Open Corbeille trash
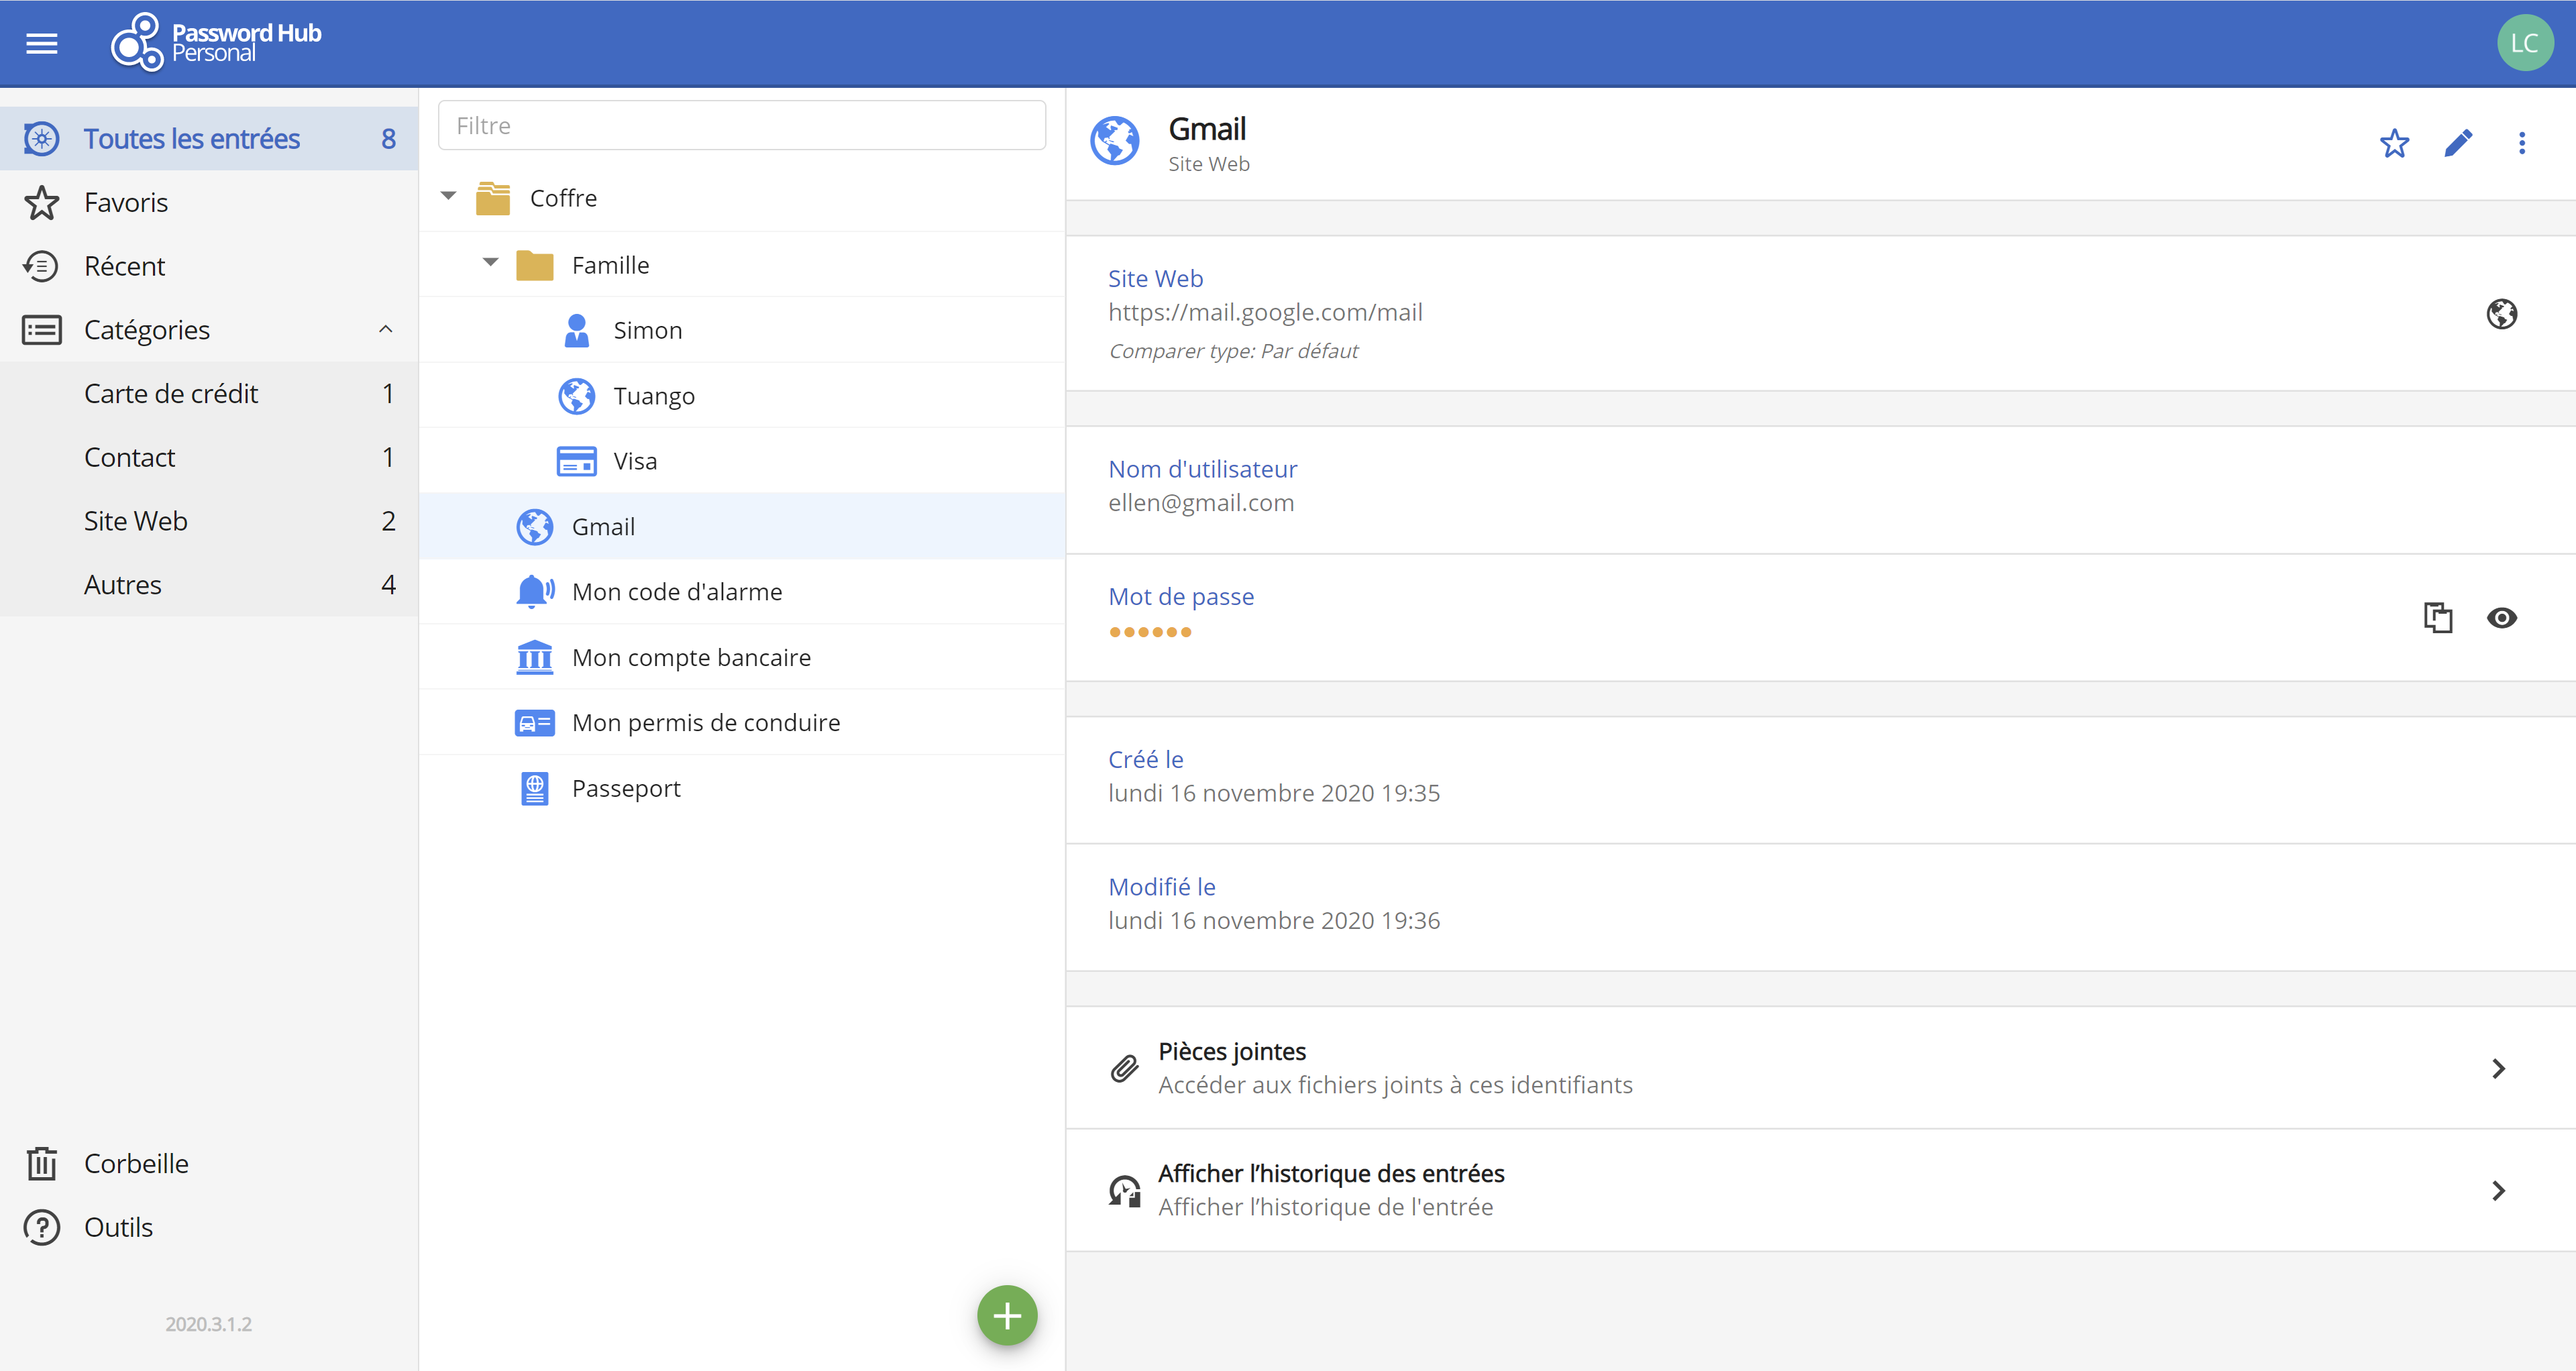 click(x=136, y=1163)
